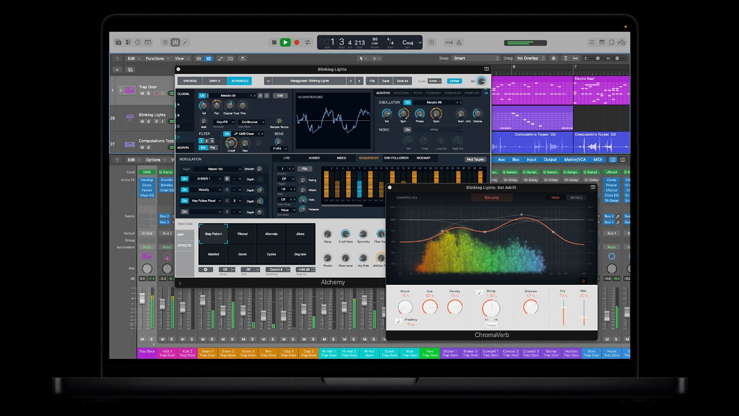739x416 pixels.
Task: Mute the Blinking Lights track
Action: click(141, 121)
